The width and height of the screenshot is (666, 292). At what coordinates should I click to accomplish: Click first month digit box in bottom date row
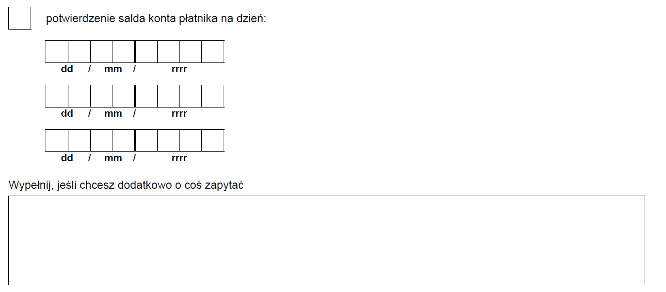coord(102,140)
